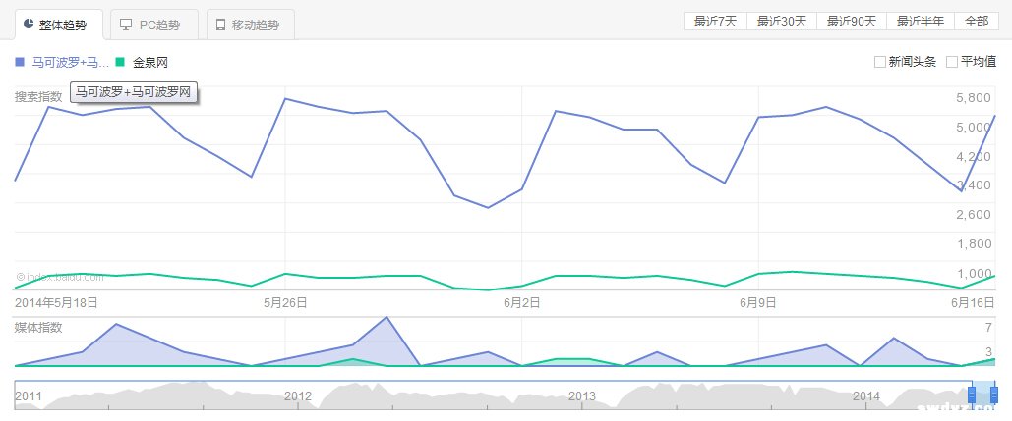Click the mobile phone icon on 移动趋势
The image size is (1012, 421).
[220, 24]
